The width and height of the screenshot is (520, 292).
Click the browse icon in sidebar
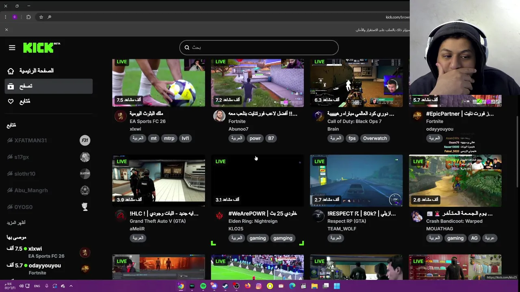(11, 86)
